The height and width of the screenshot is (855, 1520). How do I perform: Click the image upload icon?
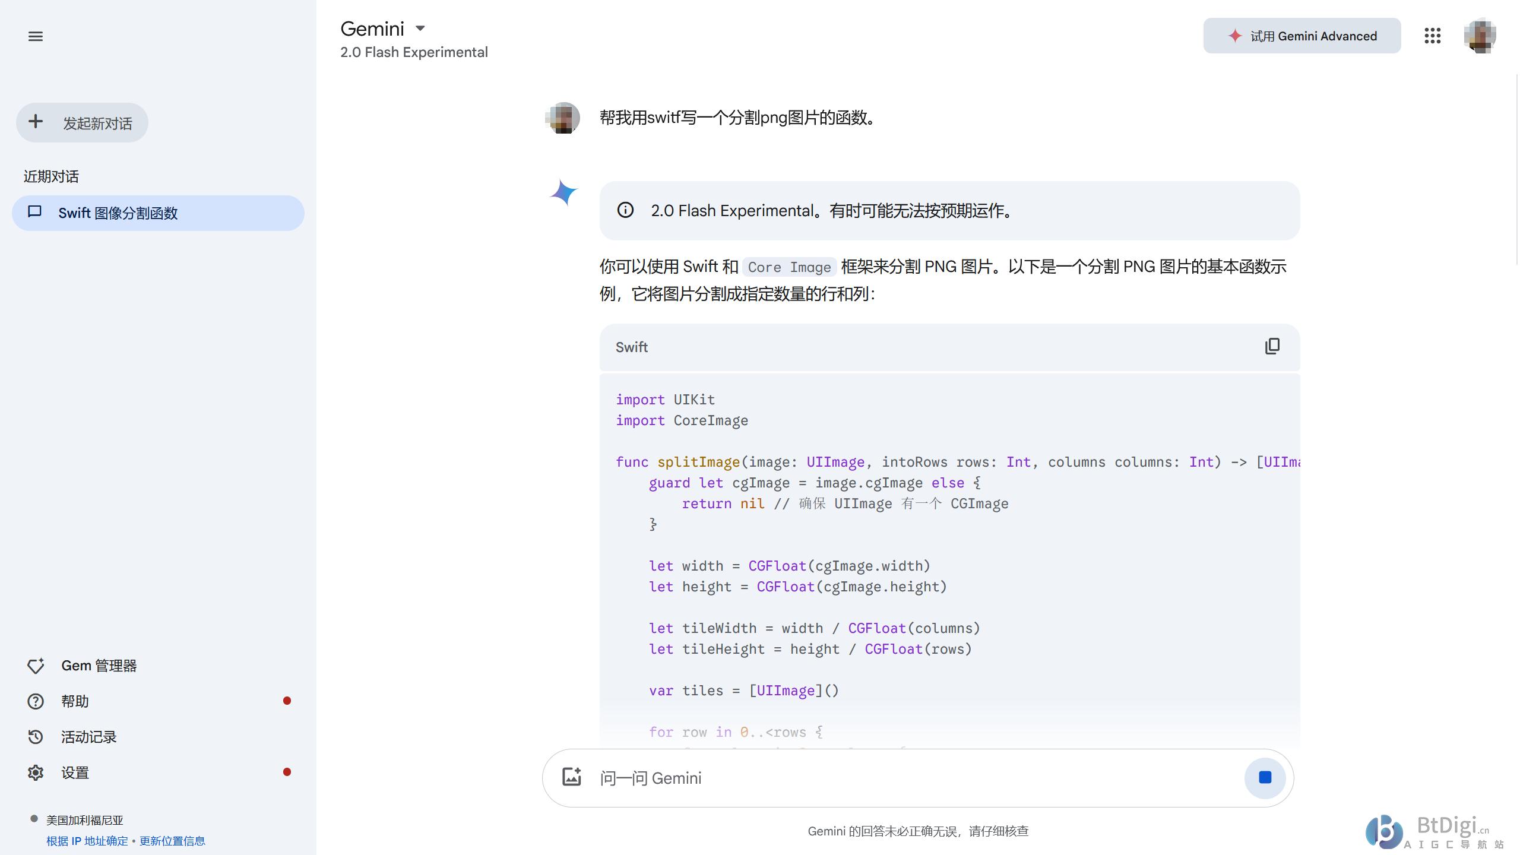[572, 777]
